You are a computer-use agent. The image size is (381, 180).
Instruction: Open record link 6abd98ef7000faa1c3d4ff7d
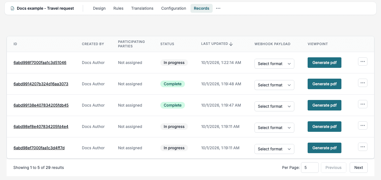click(39, 148)
